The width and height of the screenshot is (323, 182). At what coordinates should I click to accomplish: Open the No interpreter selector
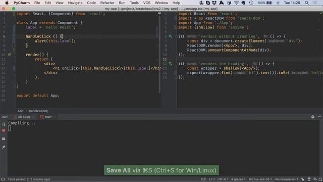click(x=286, y=179)
